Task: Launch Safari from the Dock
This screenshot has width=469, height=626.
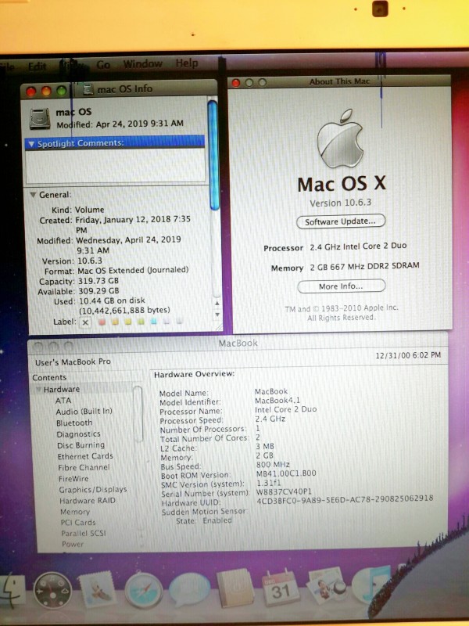Action: (x=144, y=591)
